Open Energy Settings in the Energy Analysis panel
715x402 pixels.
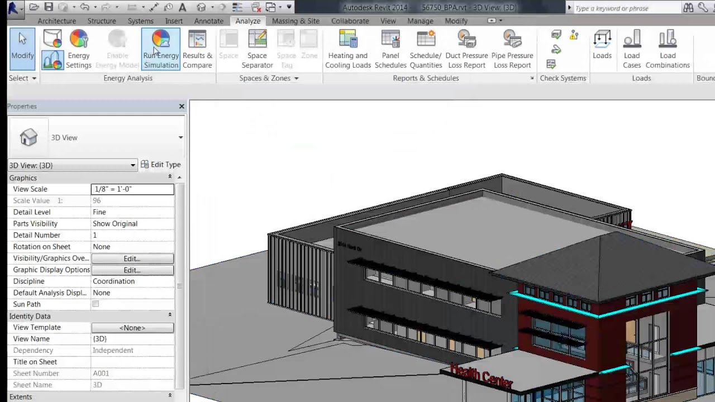[x=78, y=49]
